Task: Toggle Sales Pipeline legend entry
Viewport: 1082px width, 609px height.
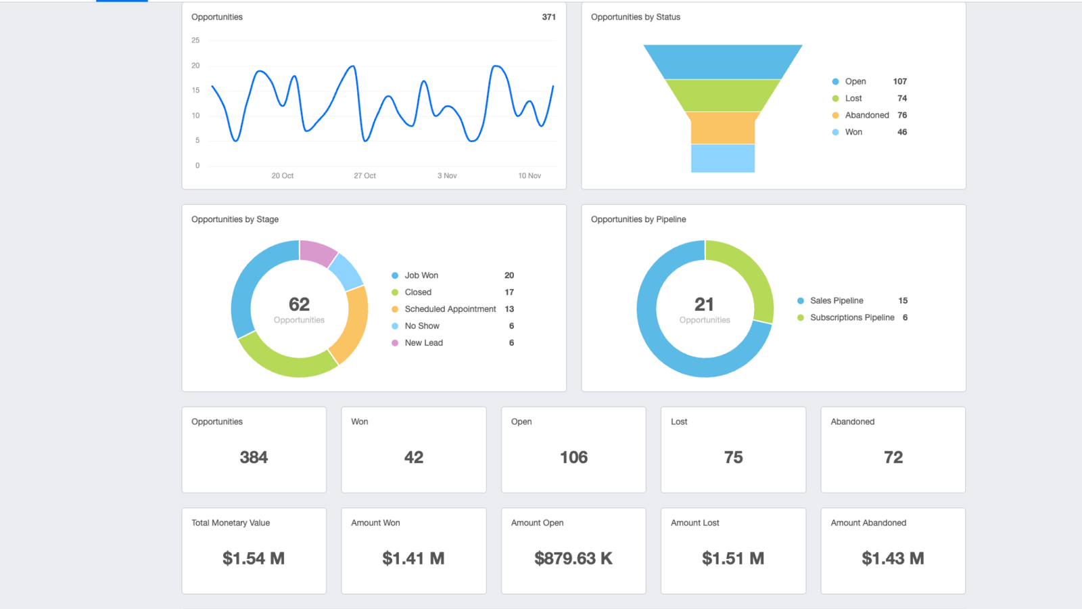Action: click(x=836, y=300)
